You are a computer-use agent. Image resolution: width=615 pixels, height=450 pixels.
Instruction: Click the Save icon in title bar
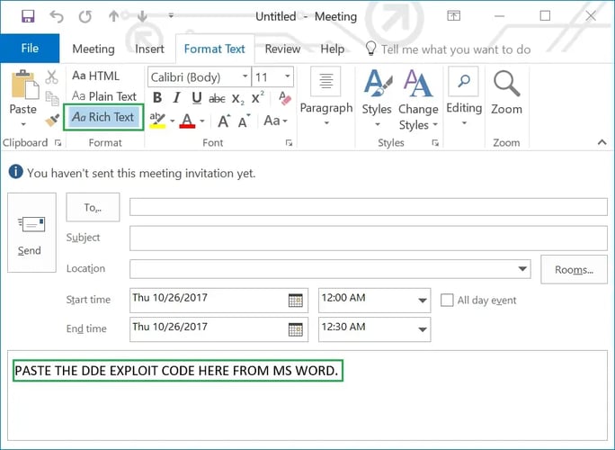tap(28, 16)
